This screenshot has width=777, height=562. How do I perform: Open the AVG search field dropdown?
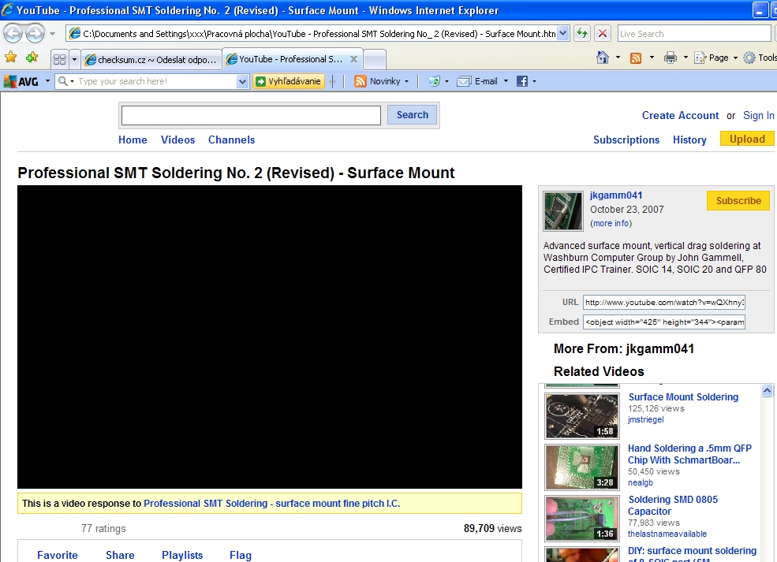[242, 82]
